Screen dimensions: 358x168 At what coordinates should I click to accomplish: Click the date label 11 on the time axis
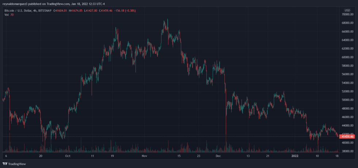pos(92,156)
